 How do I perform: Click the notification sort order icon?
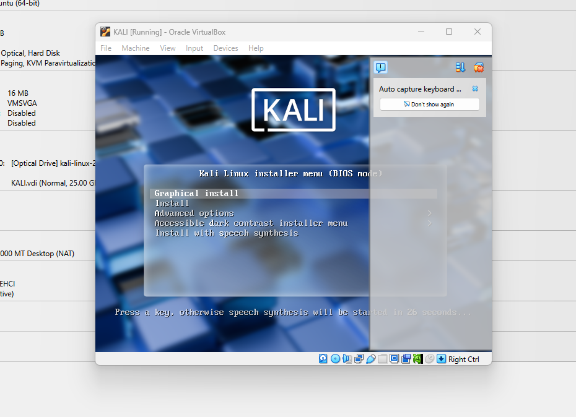tap(460, 67)
